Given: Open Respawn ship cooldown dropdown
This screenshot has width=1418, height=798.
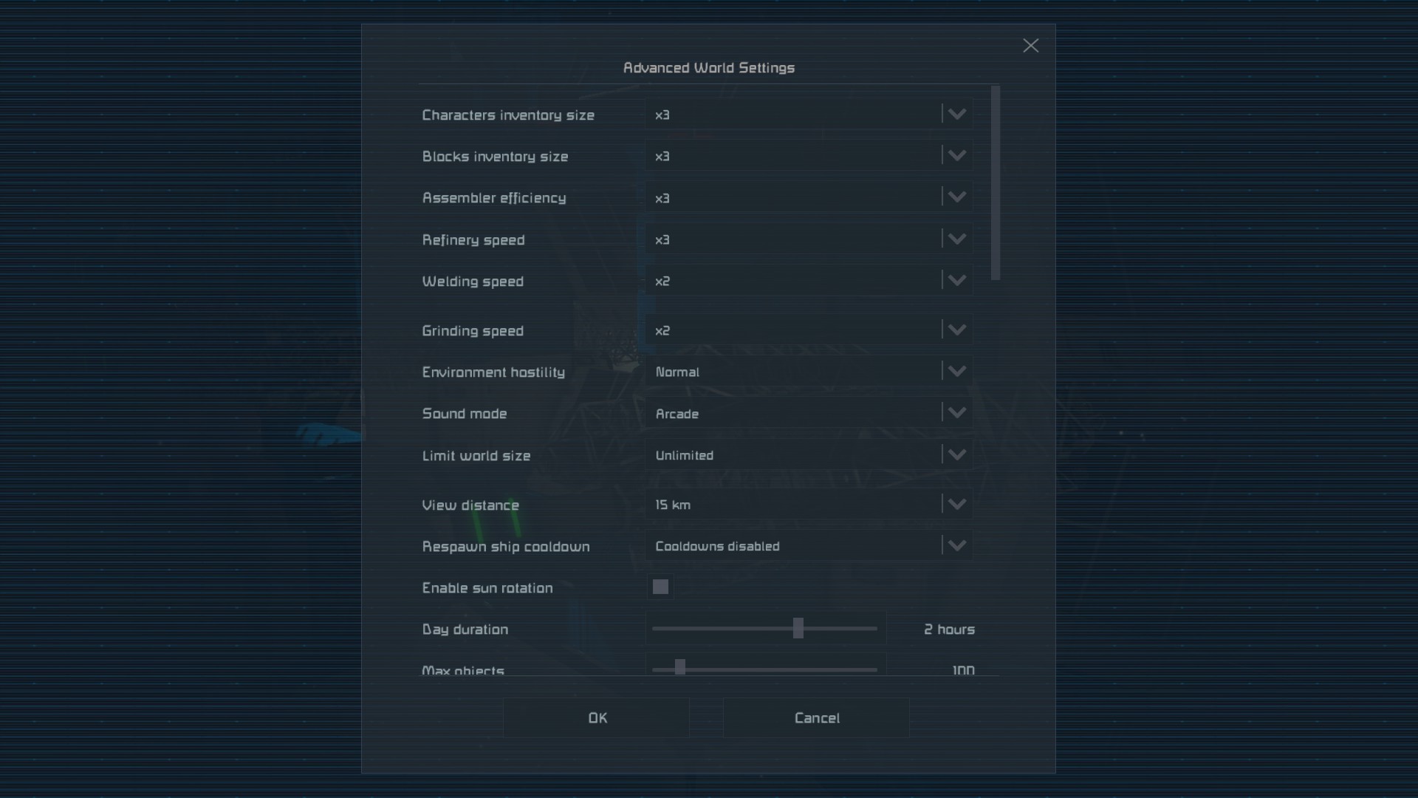Looking at the screenshot, I should [808, 546].
